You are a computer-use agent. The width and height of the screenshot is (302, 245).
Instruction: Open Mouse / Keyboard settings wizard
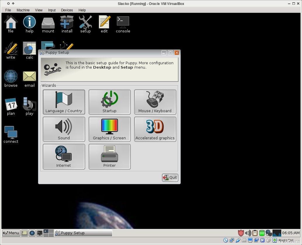155,102
